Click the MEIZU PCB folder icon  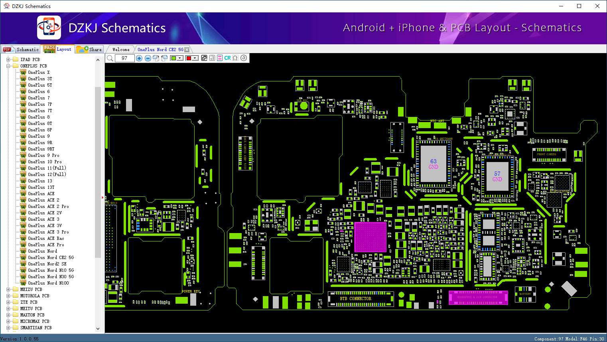pos(16,289)
